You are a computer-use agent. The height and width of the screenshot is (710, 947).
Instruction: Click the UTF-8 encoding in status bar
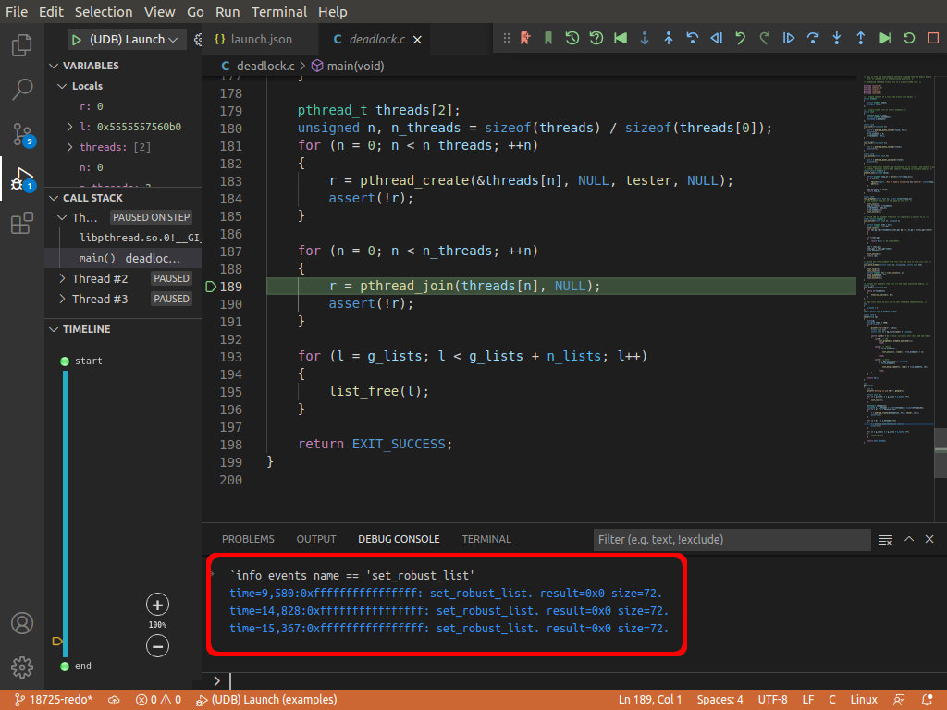(772, 700)
